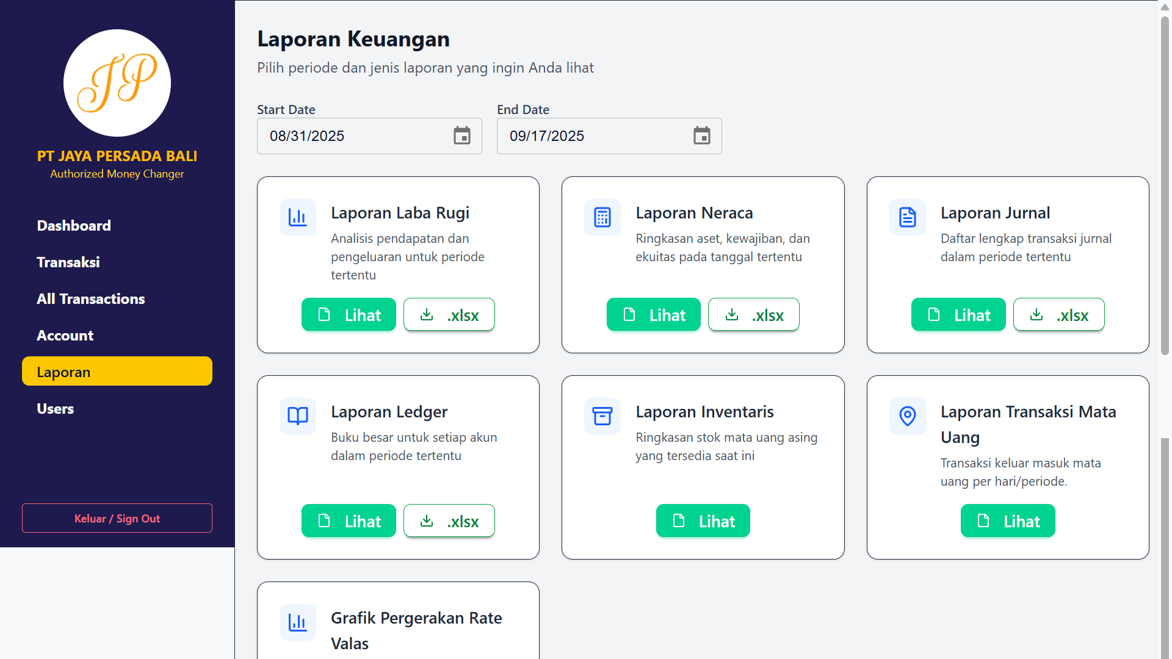This screenshot has height=659, width=1172.
Task: Open the End Date calendar picker
Action: point(702,135)
